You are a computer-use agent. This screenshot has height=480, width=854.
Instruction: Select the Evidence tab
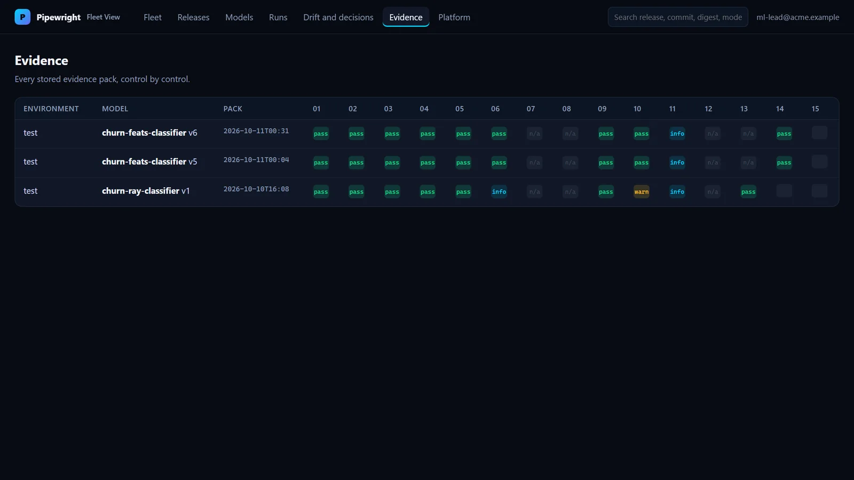click(x=406, y=17)
